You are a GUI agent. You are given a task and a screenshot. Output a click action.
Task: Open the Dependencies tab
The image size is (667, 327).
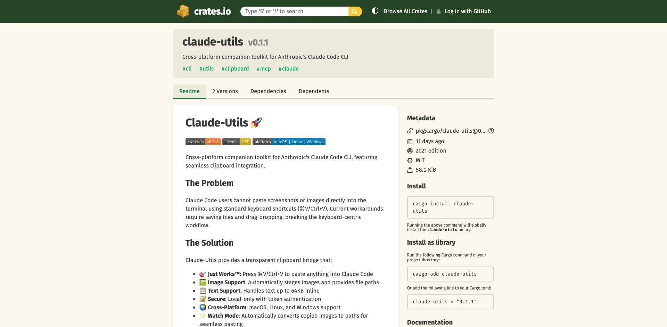click(x=268, y=91)
